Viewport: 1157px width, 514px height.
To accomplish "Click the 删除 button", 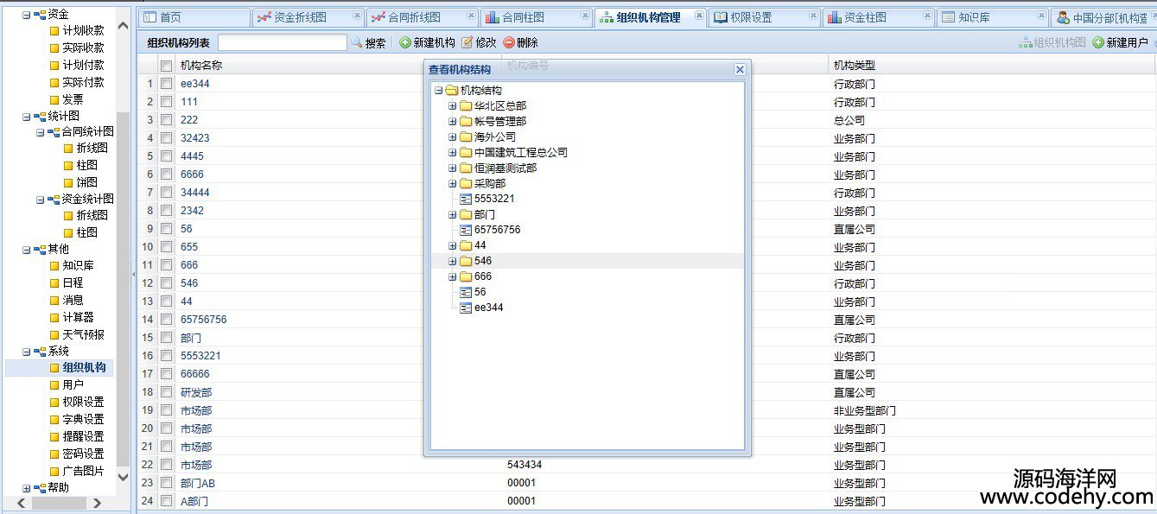I will click(520, 42).
